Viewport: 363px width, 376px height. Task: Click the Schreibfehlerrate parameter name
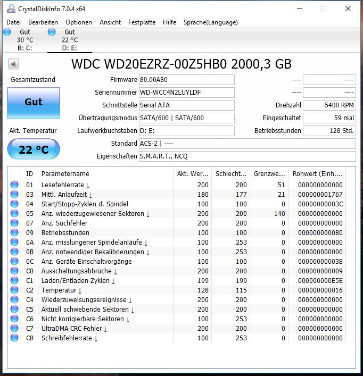coord(67,338)
